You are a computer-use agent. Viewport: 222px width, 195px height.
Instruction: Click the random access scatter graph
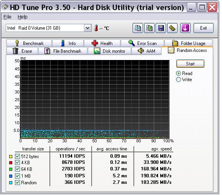(x=95, y=99)
